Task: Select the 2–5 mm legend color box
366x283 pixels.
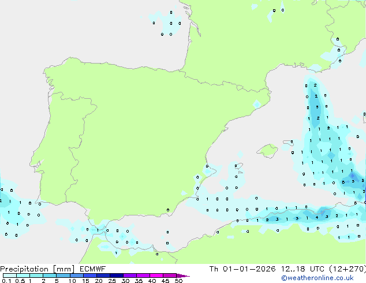Action: coord(50,275)
